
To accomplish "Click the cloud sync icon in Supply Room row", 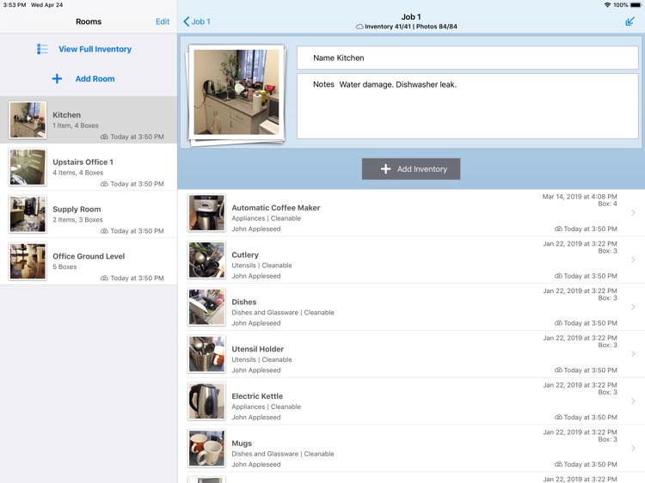I will [x=104, y=231].
